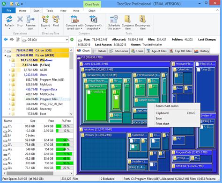Screen dimensions: 222x183
Task: Choose Save in the context menu
Action: (174, 119)
